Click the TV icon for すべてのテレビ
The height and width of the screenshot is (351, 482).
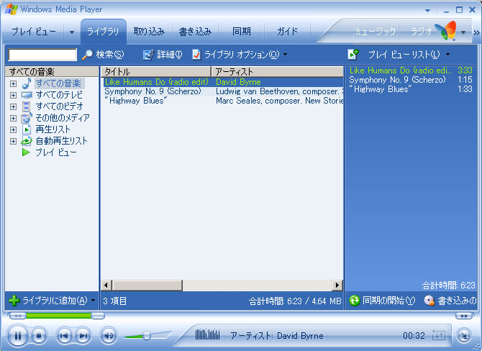(x=27, y=95)
